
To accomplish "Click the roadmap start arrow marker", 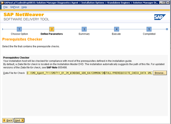I will coord(3,29).
